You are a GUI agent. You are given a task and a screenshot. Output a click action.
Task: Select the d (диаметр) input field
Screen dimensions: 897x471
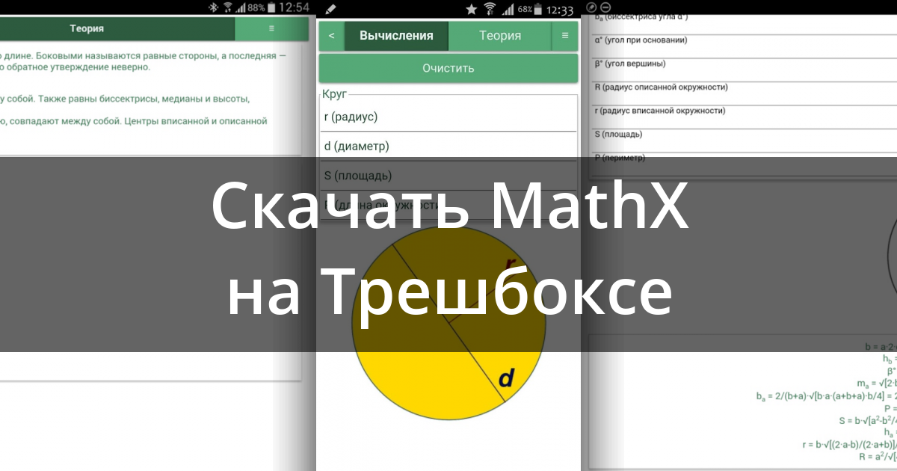pyautogui.click(x=449, y=147)
